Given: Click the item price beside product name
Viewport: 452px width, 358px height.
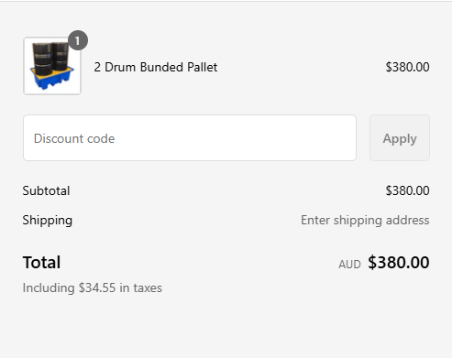Looking at the screenshot, I should (x=407, y=67).
